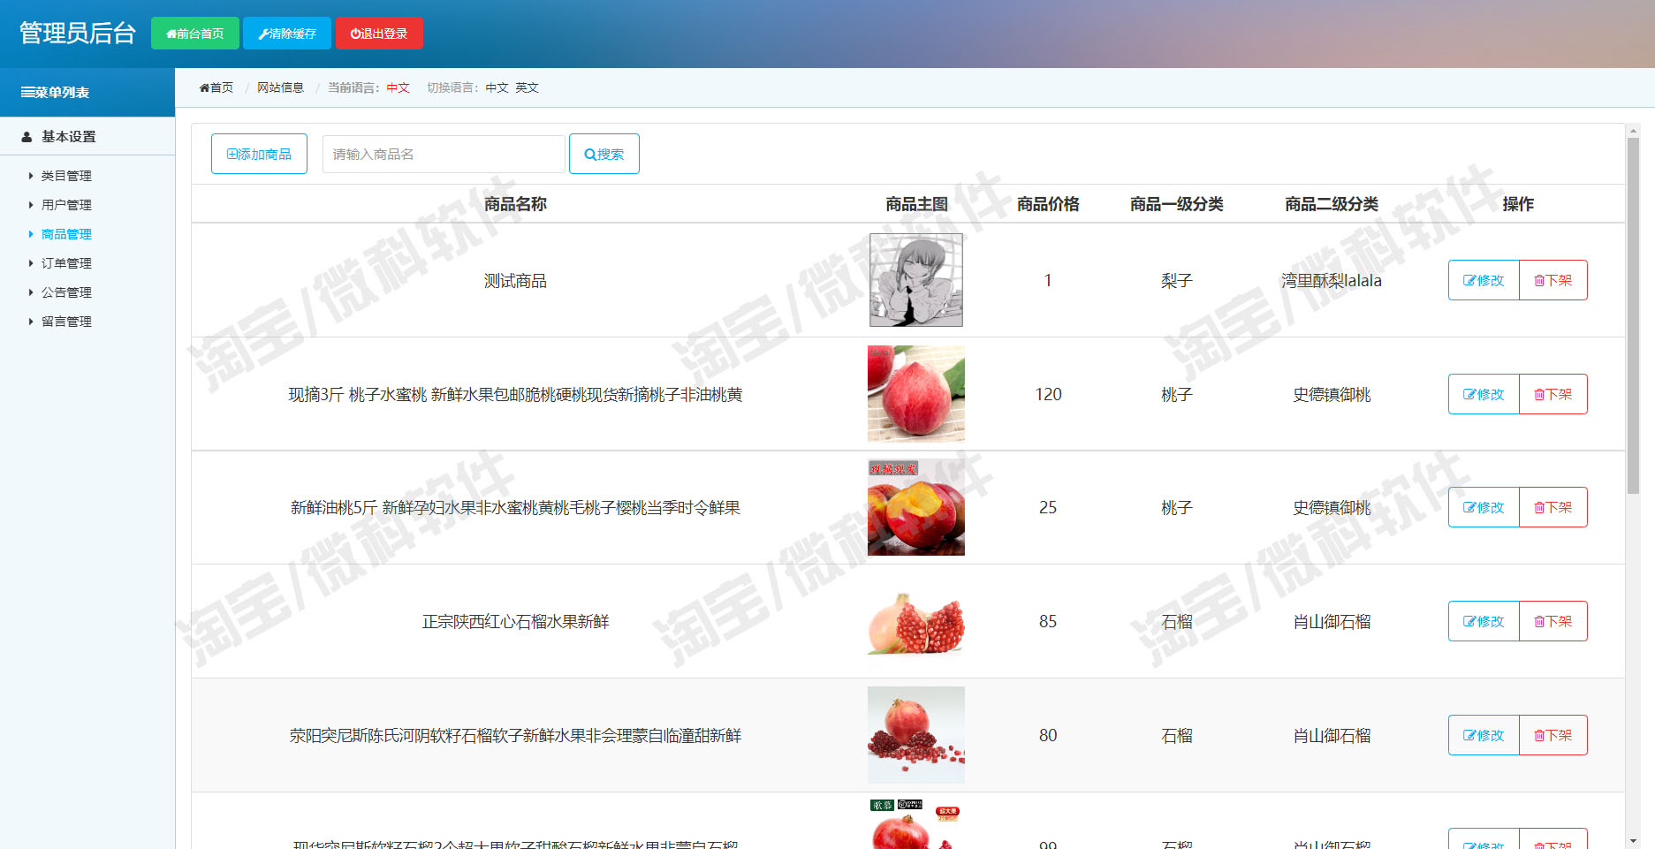
Task: Click 修改 for 正宗陕西红心石榴 product
Action: pyautogui.click(x=1484, y=621)
